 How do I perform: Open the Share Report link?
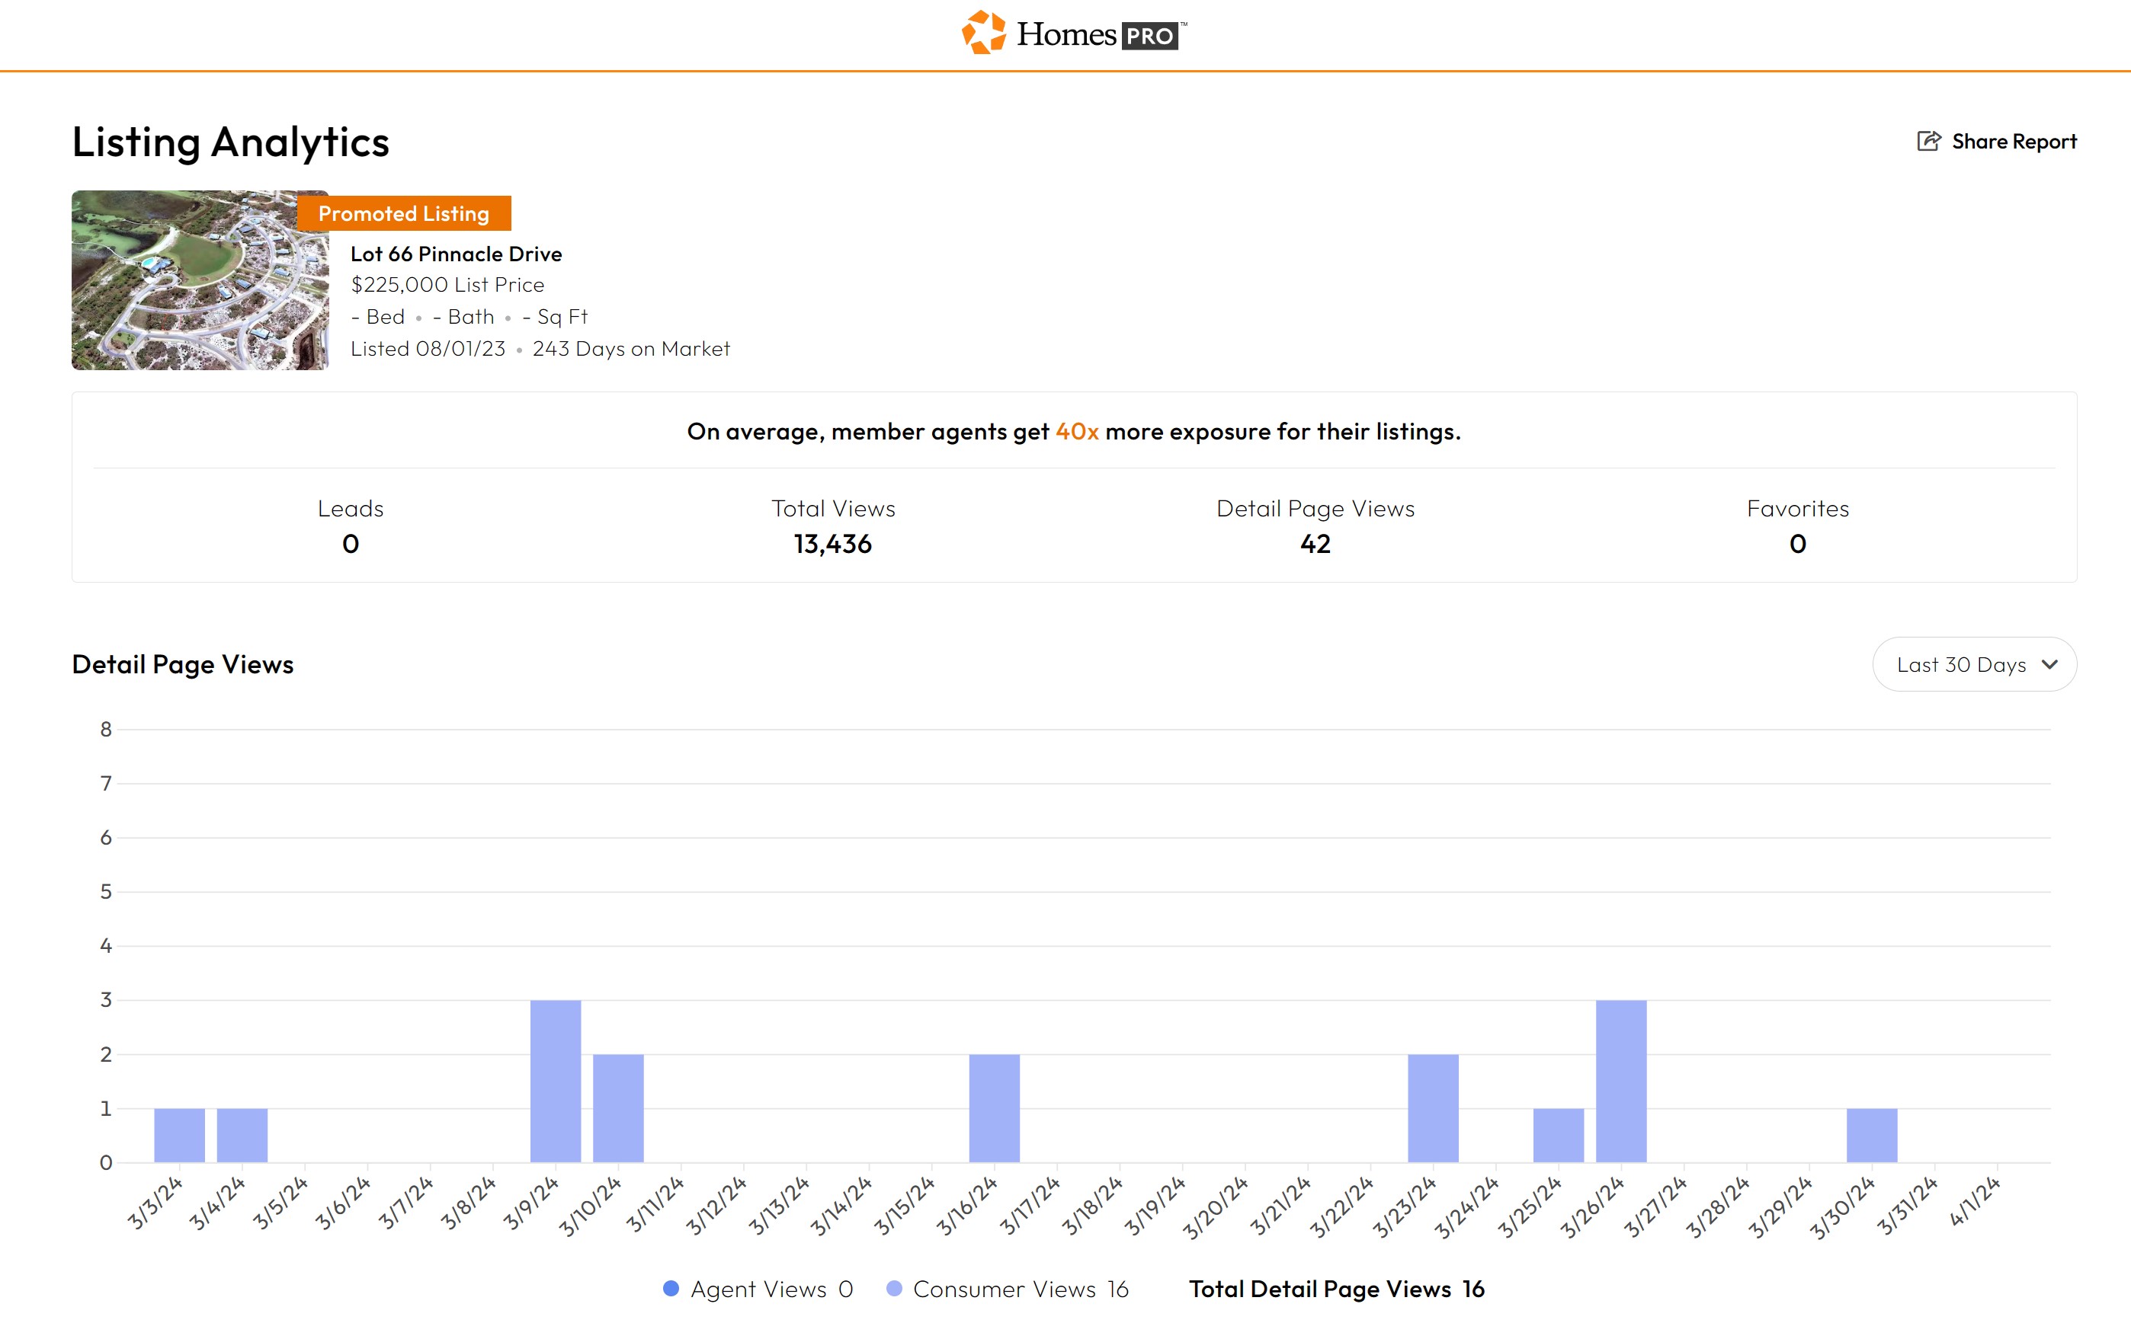(1996, 141)
